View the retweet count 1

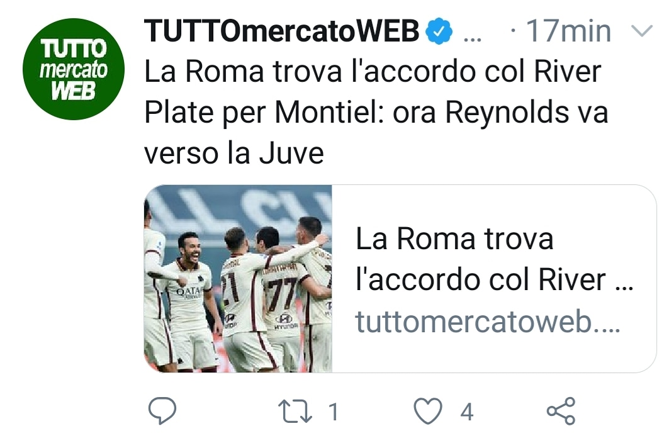click(x=334, y=412)
